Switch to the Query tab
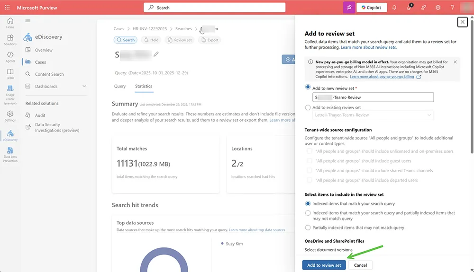474x272 pixels. (x=120, y=86)
